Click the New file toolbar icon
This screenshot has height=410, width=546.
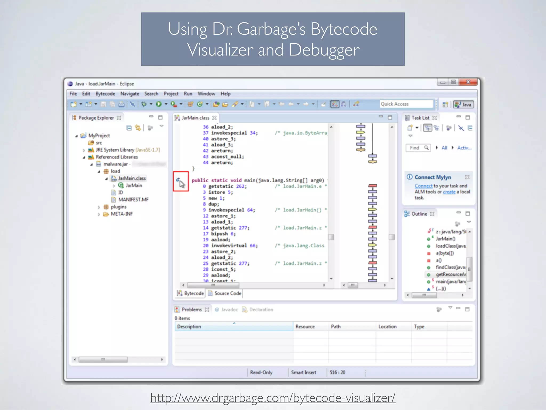(x=74, y=104)
